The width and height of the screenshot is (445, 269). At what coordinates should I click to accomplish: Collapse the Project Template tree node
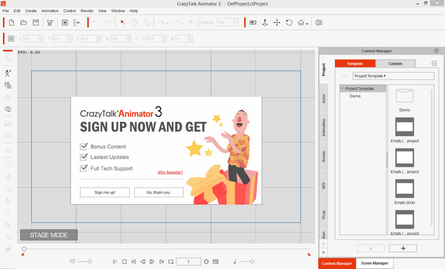coord(342,88)
